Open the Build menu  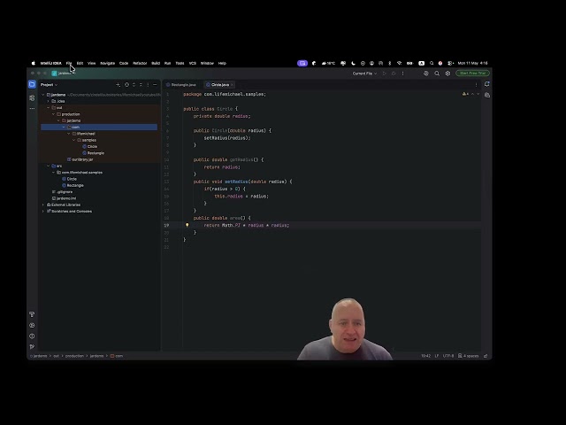tap(156, 63)
